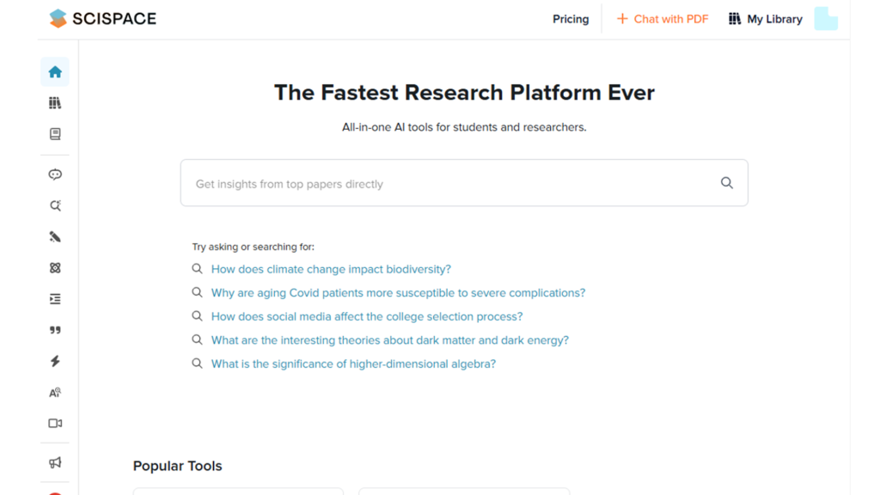880x495 pixels.
Task: Click the magnifier icon in search box
Action: (x=727, y=183)
